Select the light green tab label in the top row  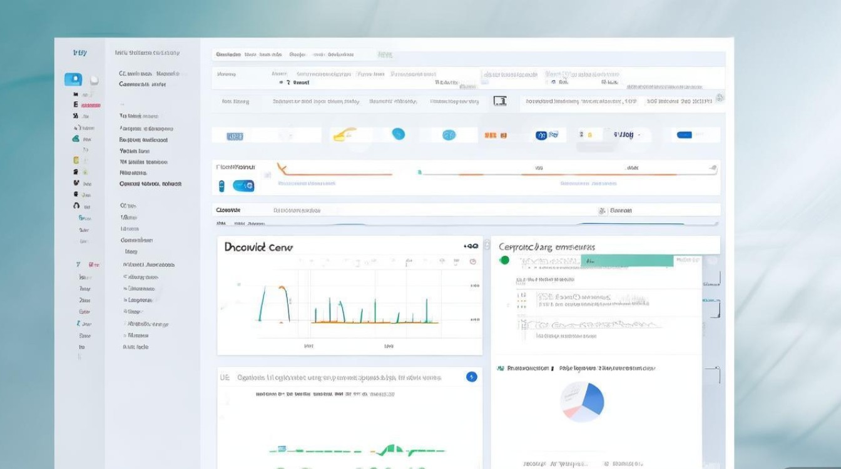[385, 55]
